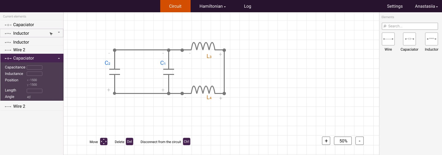Click the L4 label on canvas

click(209, 98)
